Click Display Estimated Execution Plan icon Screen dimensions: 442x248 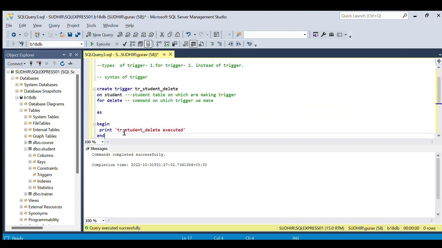point(133,44)
